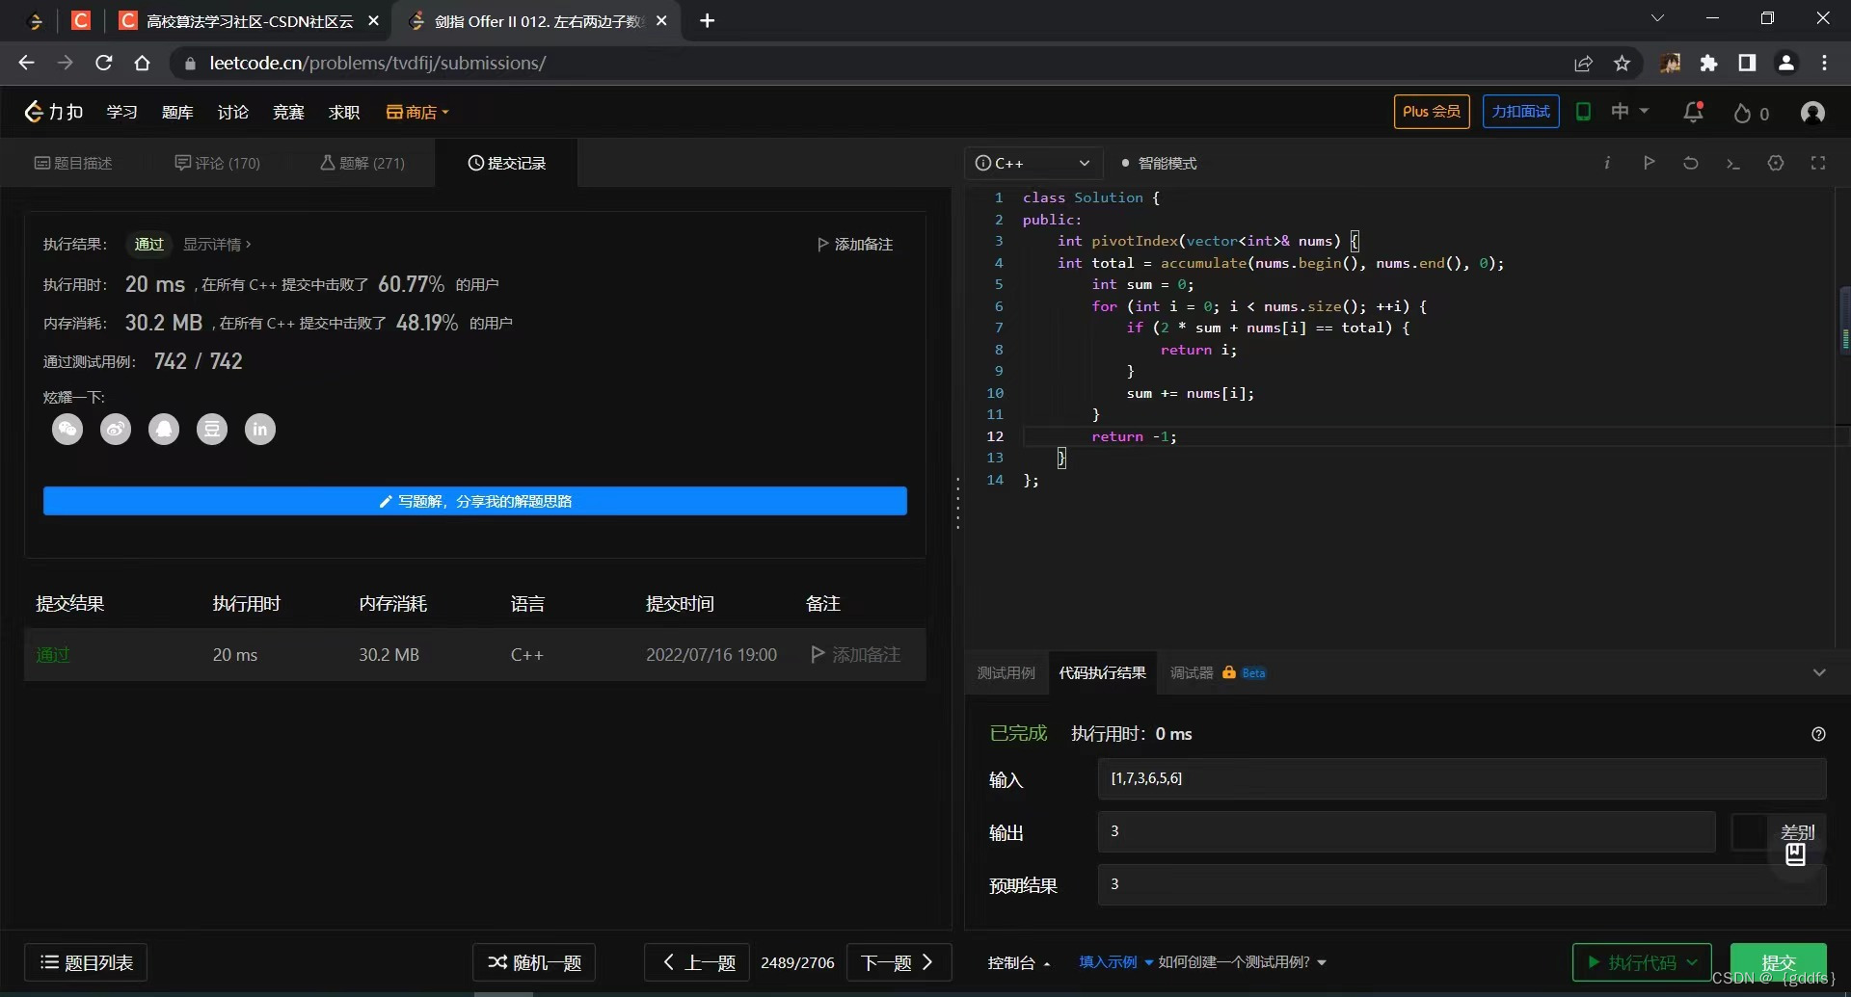The image size is (1851, 997).
Task: Bookmark this page with star icon
Action: tap(1623, 64)
